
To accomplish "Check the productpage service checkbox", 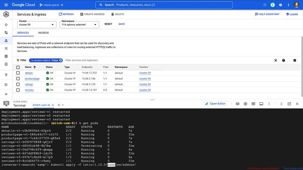I will [x=18, y=79].
